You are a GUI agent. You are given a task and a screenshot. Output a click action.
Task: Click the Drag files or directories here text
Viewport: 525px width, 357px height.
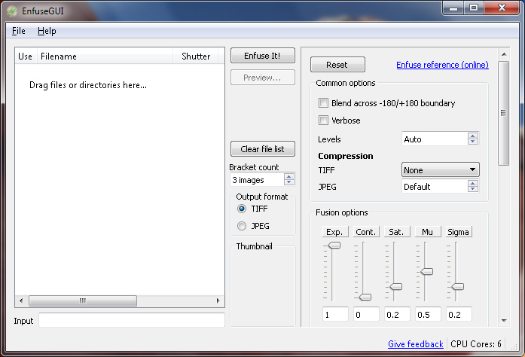click(x=88, y=85)
